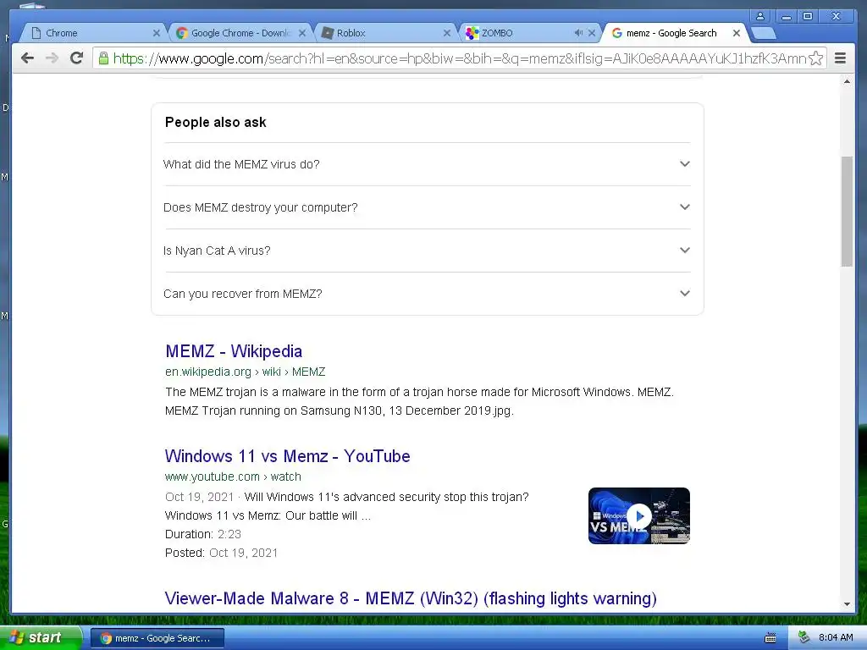Select the memz - Google Search tab
The height and width of the screenshot is (650, 867).
[671, 33]
